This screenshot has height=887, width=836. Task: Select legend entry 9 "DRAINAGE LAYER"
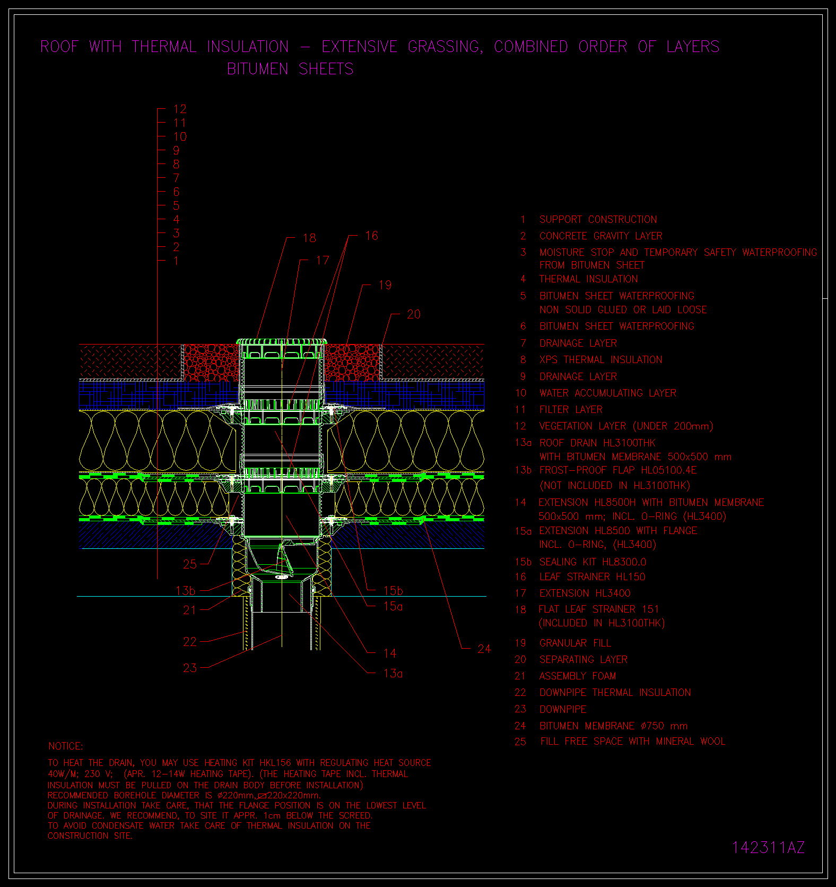click(578, 376)
